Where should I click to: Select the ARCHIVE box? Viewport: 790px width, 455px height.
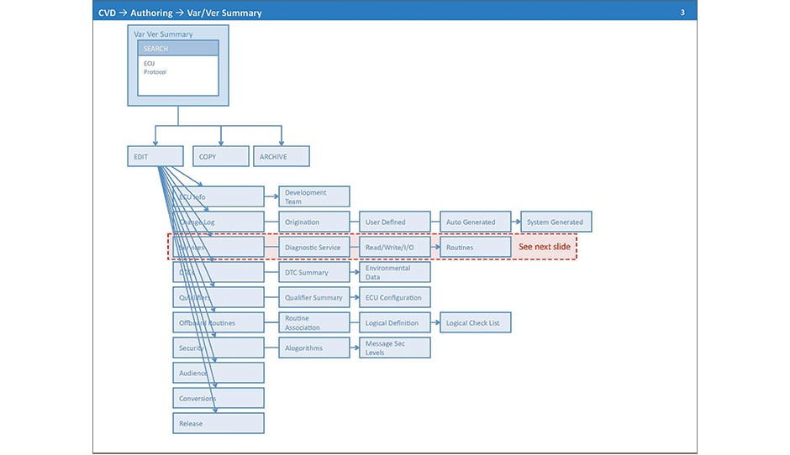(282, 156)
